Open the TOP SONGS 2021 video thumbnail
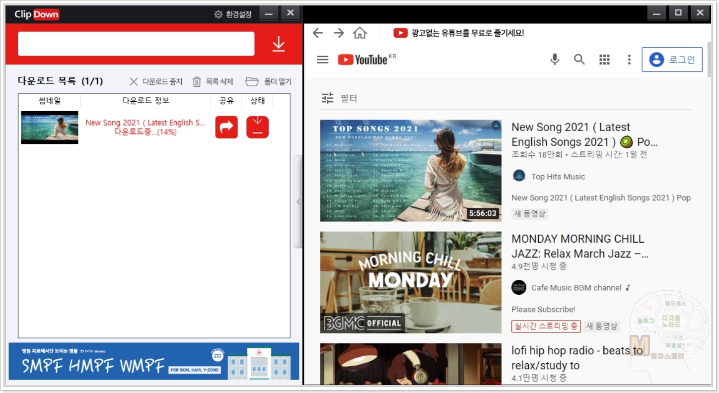719x393 pixels. 411,170
